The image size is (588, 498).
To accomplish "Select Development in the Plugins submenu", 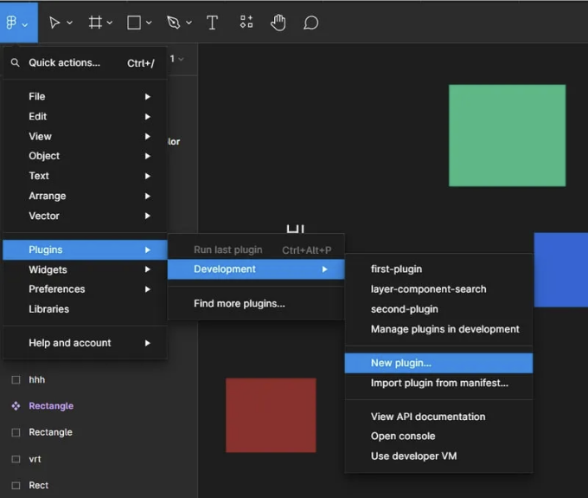I will pyautogui.click(x=256, y=269).
